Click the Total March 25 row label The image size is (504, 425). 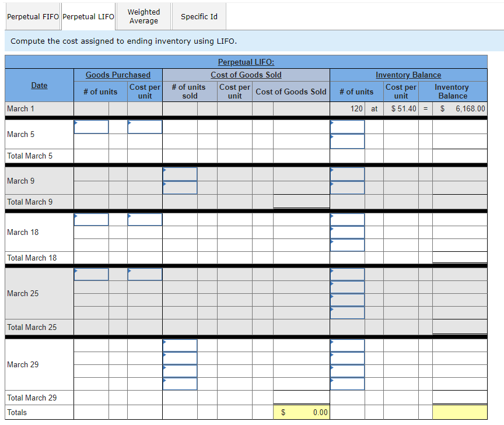(32, 327)
